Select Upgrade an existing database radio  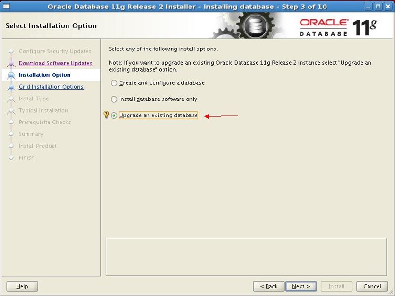(x=114, y=115)
